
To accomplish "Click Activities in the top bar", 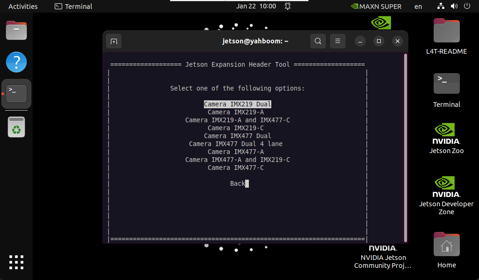I will 23,7.
